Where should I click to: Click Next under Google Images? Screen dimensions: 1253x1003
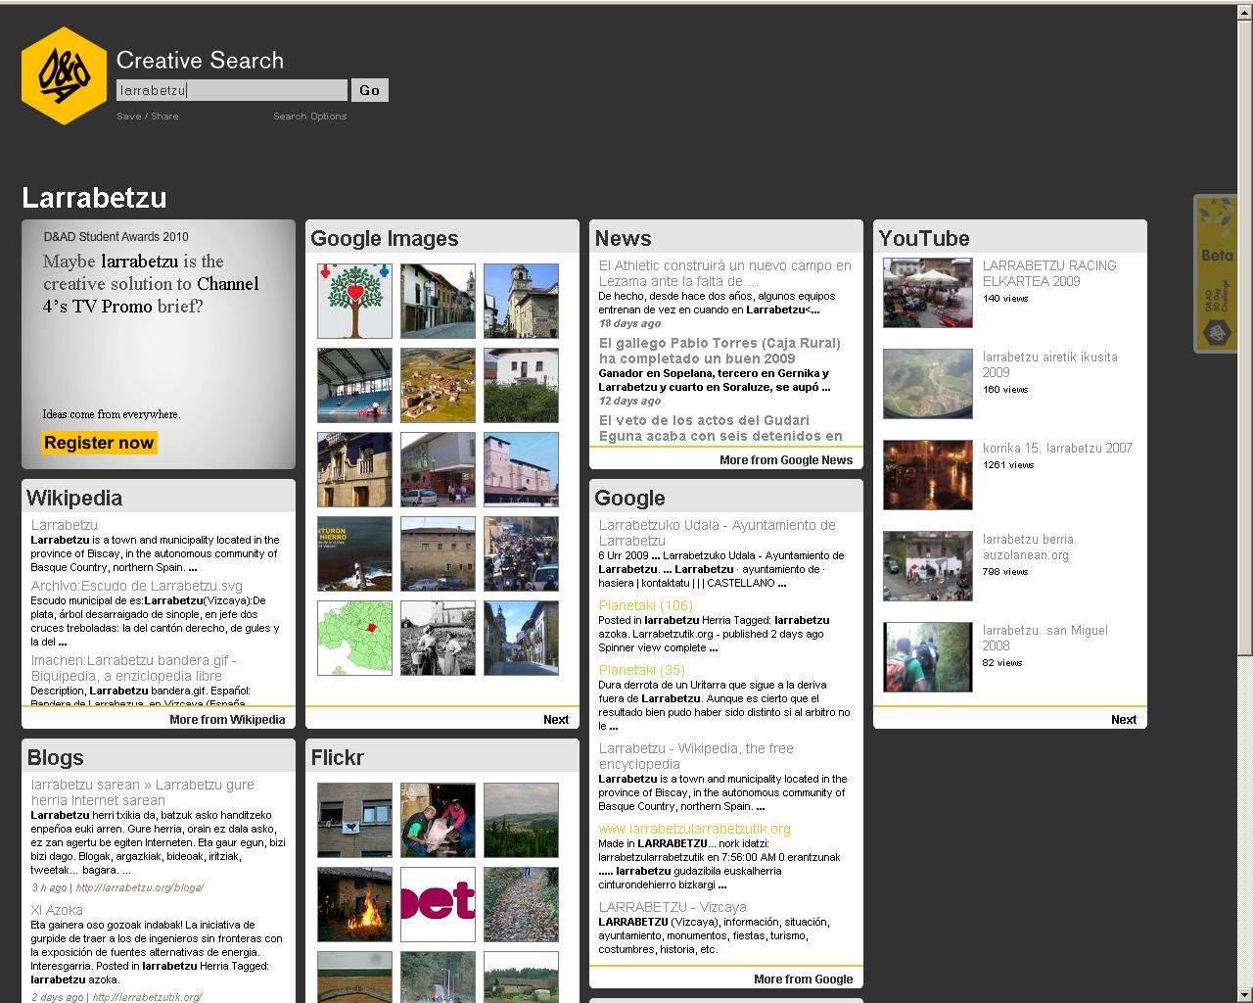(x=556, y=720)
